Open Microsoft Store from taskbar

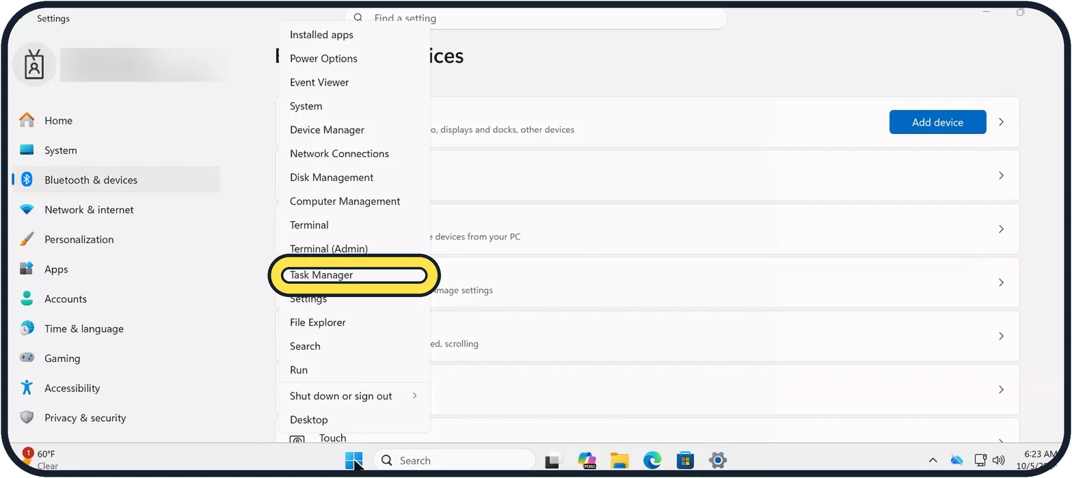click(x=685, y=460)
